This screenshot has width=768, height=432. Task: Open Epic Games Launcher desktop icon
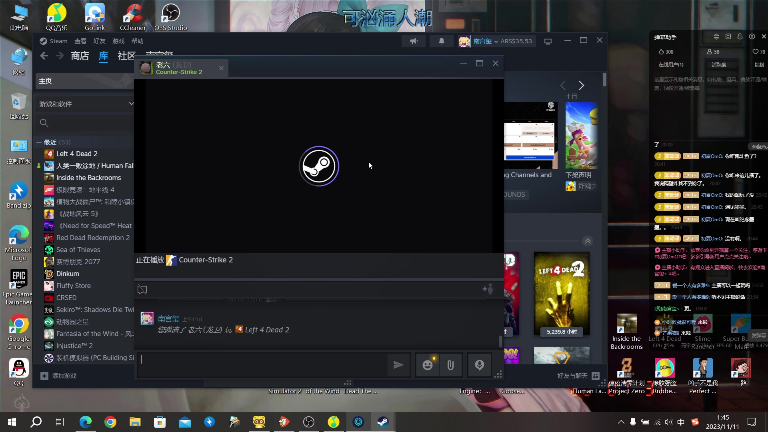[18, 287]
